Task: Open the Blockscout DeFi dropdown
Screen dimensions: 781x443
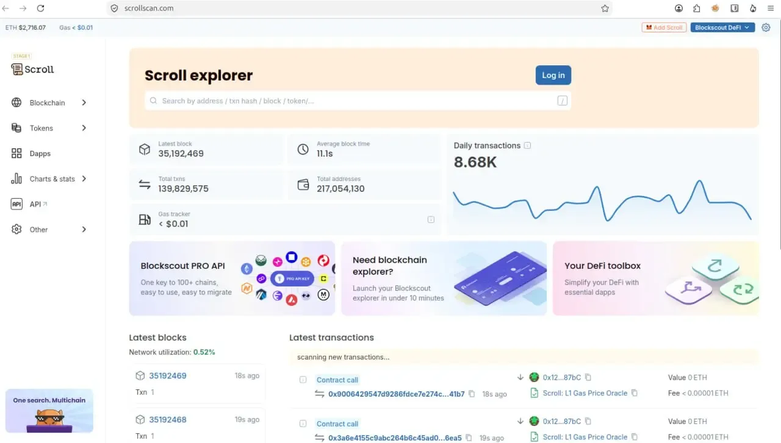Action: pos(722,27)
